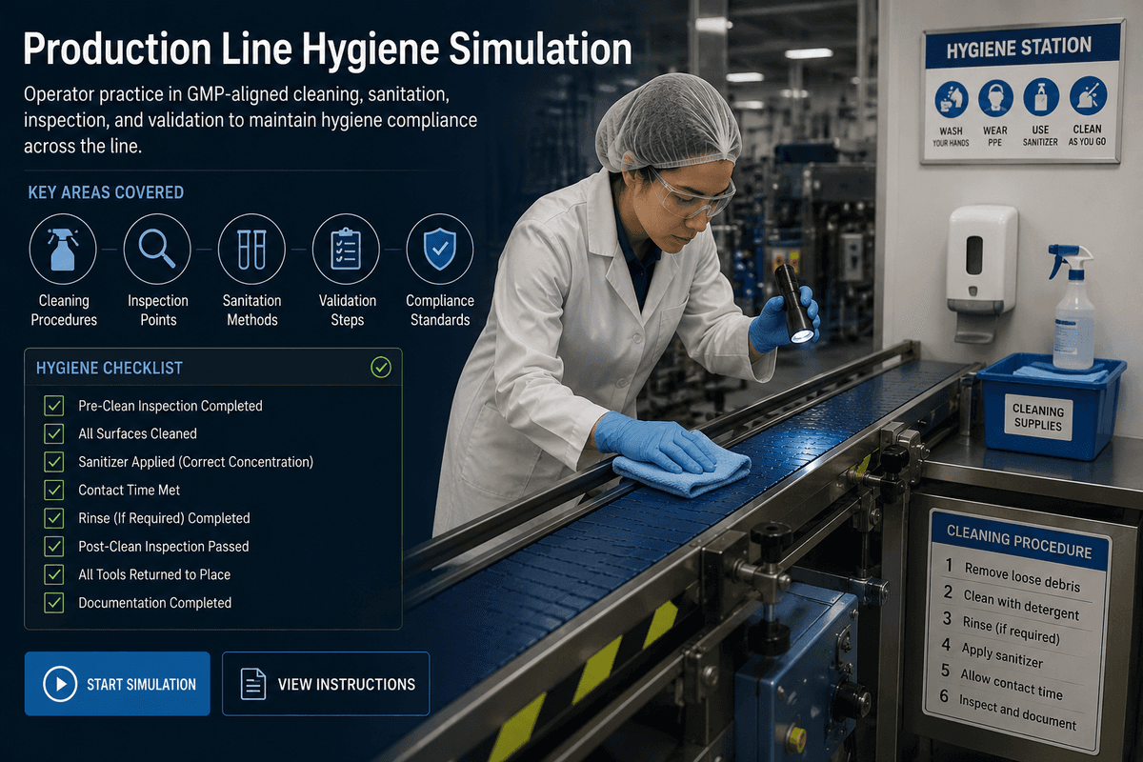This screenshot has height=762, width=1143.
Task: Open the Sanitation Methods test tubes icon
Action: pyautogui.click(x=251, y=248)
